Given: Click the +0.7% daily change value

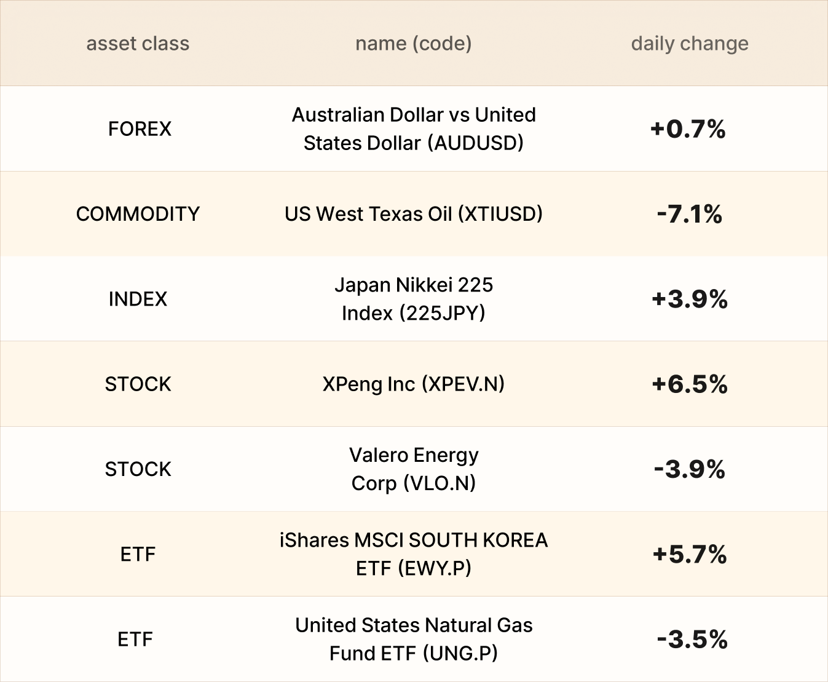Looking at the screenshot, I should [688, 129].
